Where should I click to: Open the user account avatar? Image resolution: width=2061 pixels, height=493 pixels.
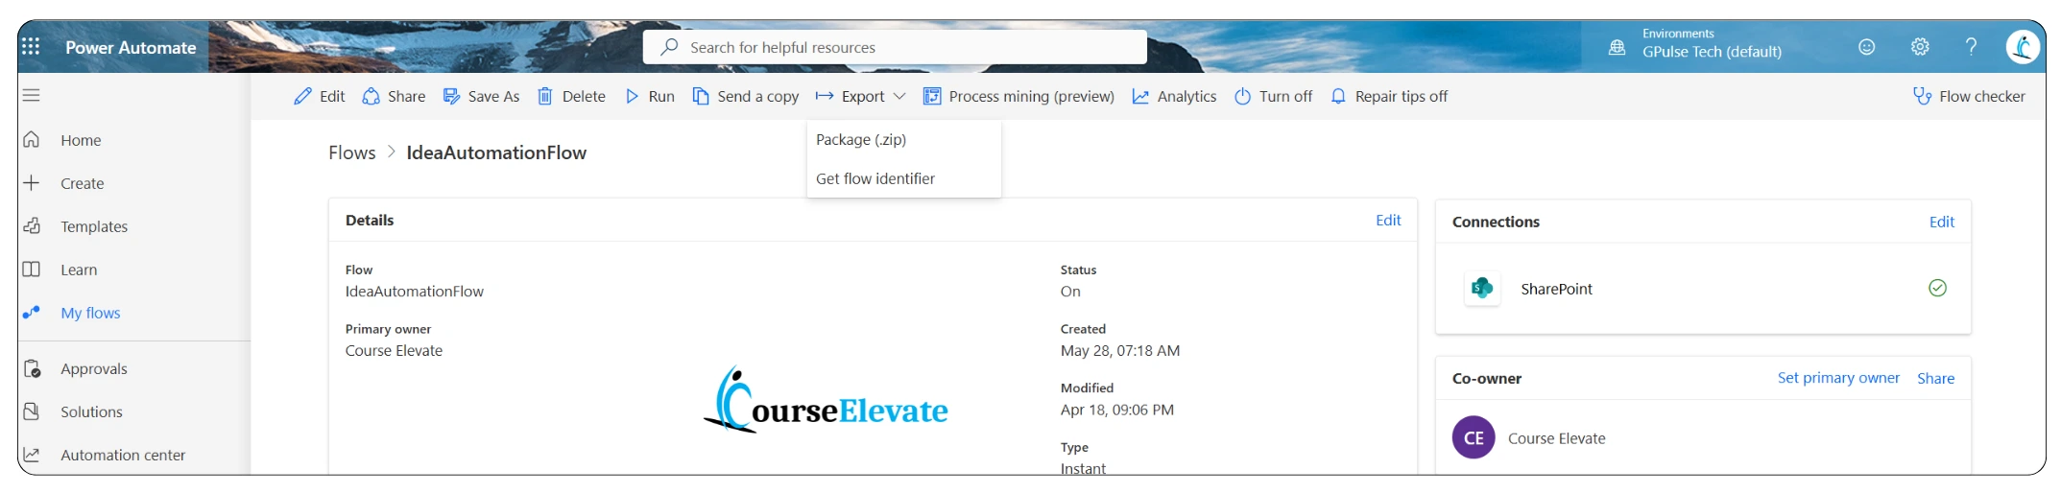[x=2023, y=46]
